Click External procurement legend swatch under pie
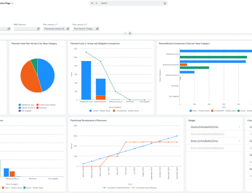 pyautogui.click(x=37, y=105)
